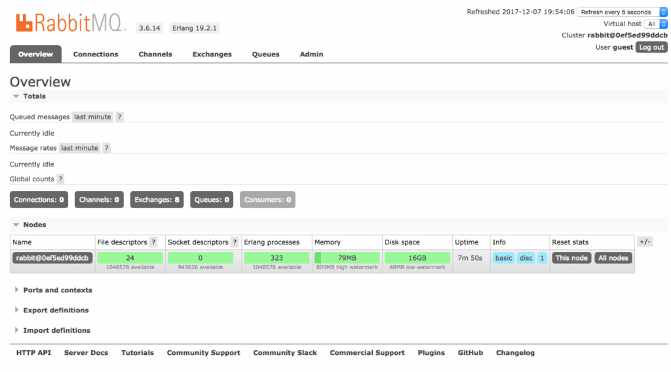The image size is (671, 372).
Task: Expand Ports and contexts section
Action: pyautogui.click(x=57, y=290)
